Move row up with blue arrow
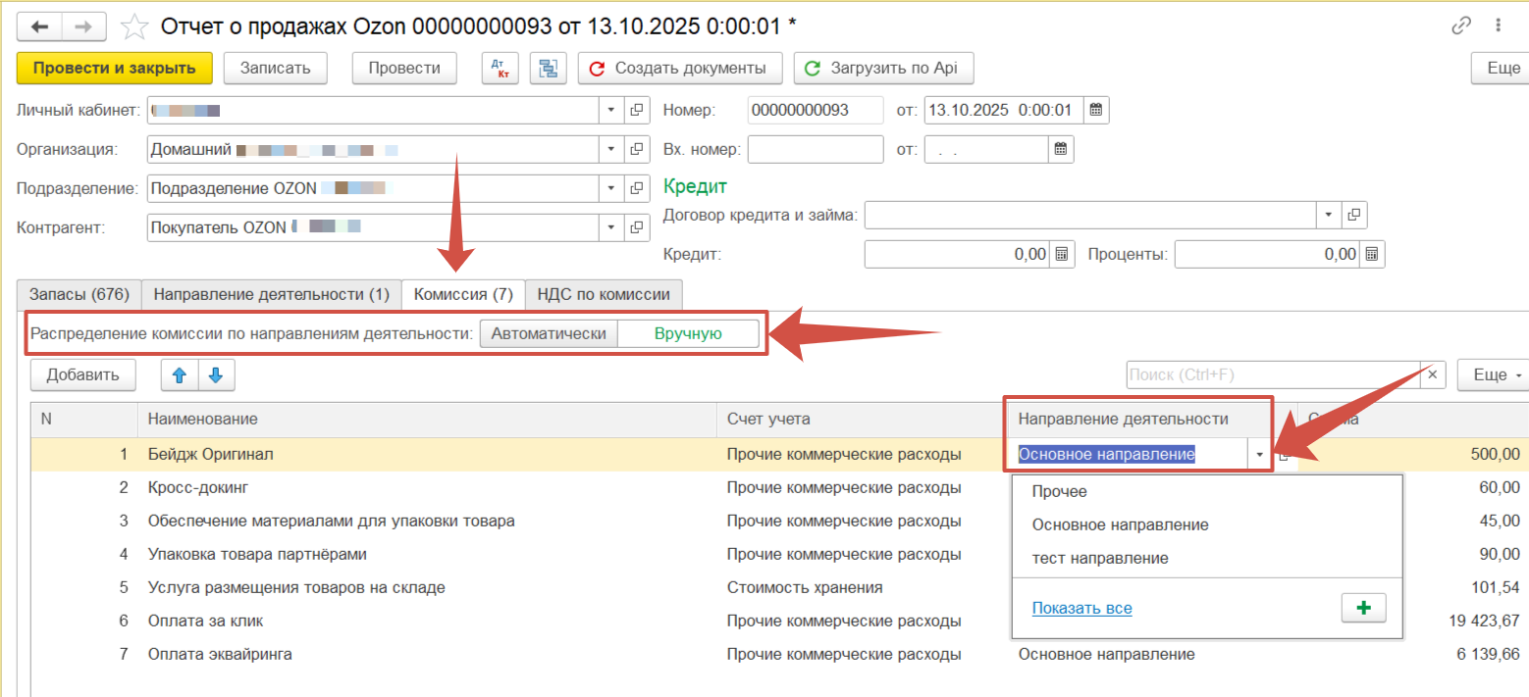Image resolution: width=1529 pixels, height=697 pixels. (181, 374)
